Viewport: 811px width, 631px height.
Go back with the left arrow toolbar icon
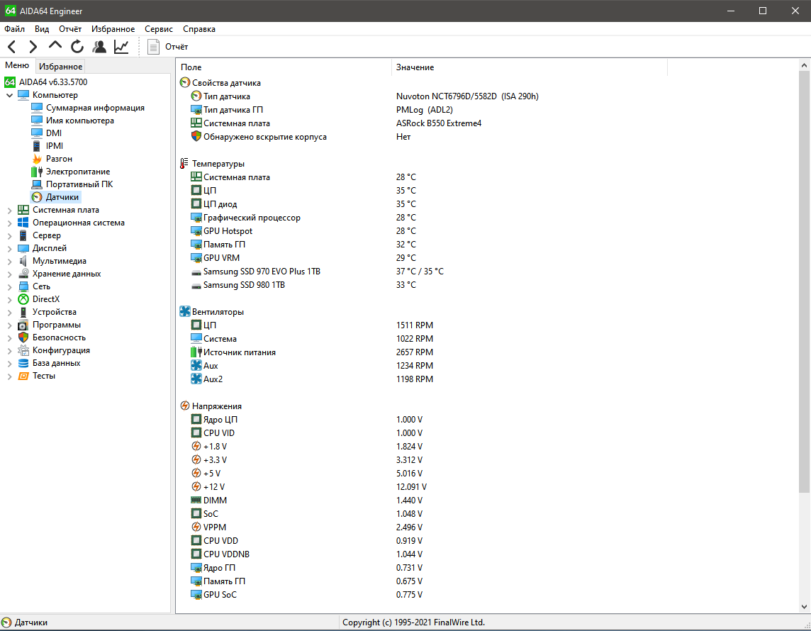point(12,47)
